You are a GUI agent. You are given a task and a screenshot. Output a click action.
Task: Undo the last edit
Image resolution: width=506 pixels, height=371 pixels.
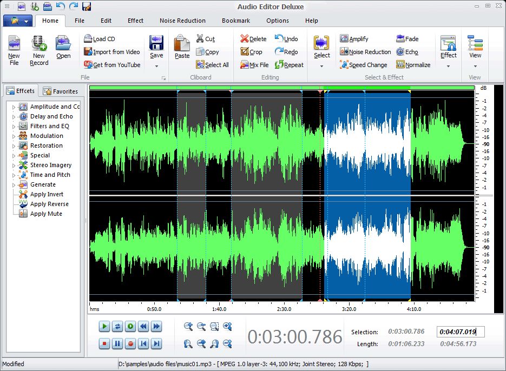(x=286, y=39)
